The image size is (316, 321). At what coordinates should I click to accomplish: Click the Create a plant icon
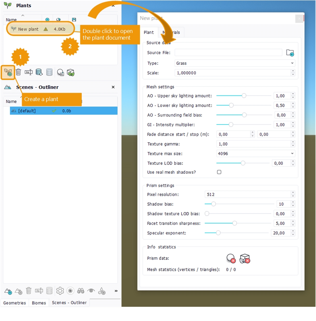click(x=8, y=72)
